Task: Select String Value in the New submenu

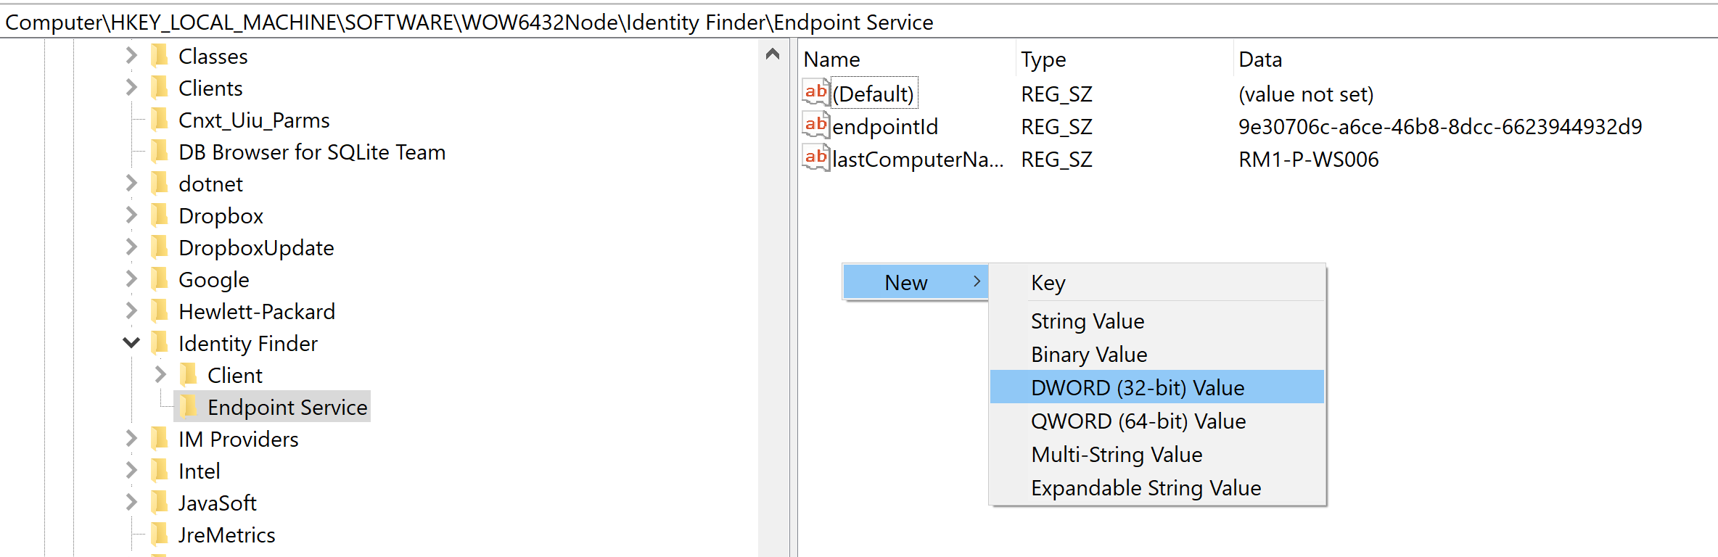Action: click(x=1087, y=321)
